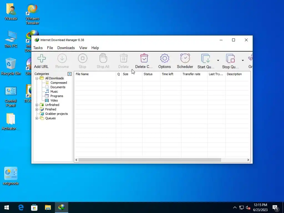Viewport: 284px width, 213px height.
Task: Sort by Size column header
Action: click(x=132, y=74)
